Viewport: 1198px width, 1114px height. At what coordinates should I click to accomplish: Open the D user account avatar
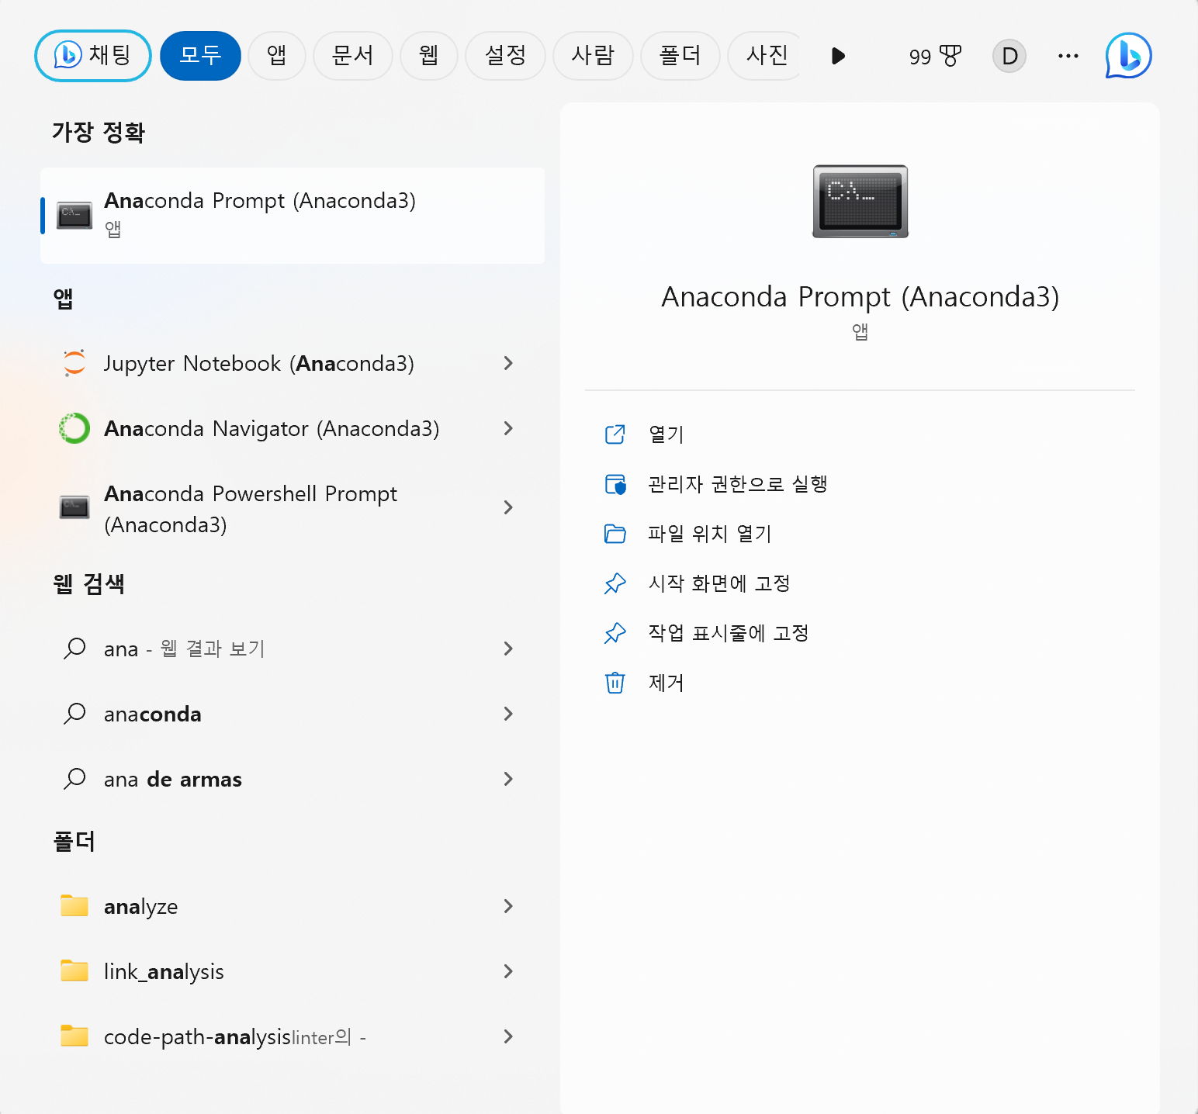[1009, 56]
